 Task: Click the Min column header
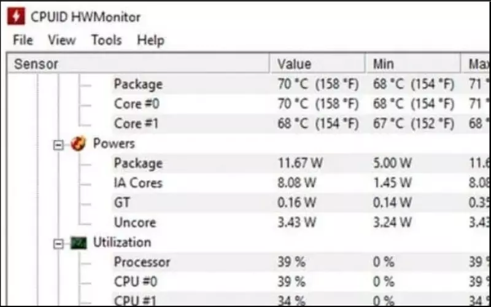(412, 64)
